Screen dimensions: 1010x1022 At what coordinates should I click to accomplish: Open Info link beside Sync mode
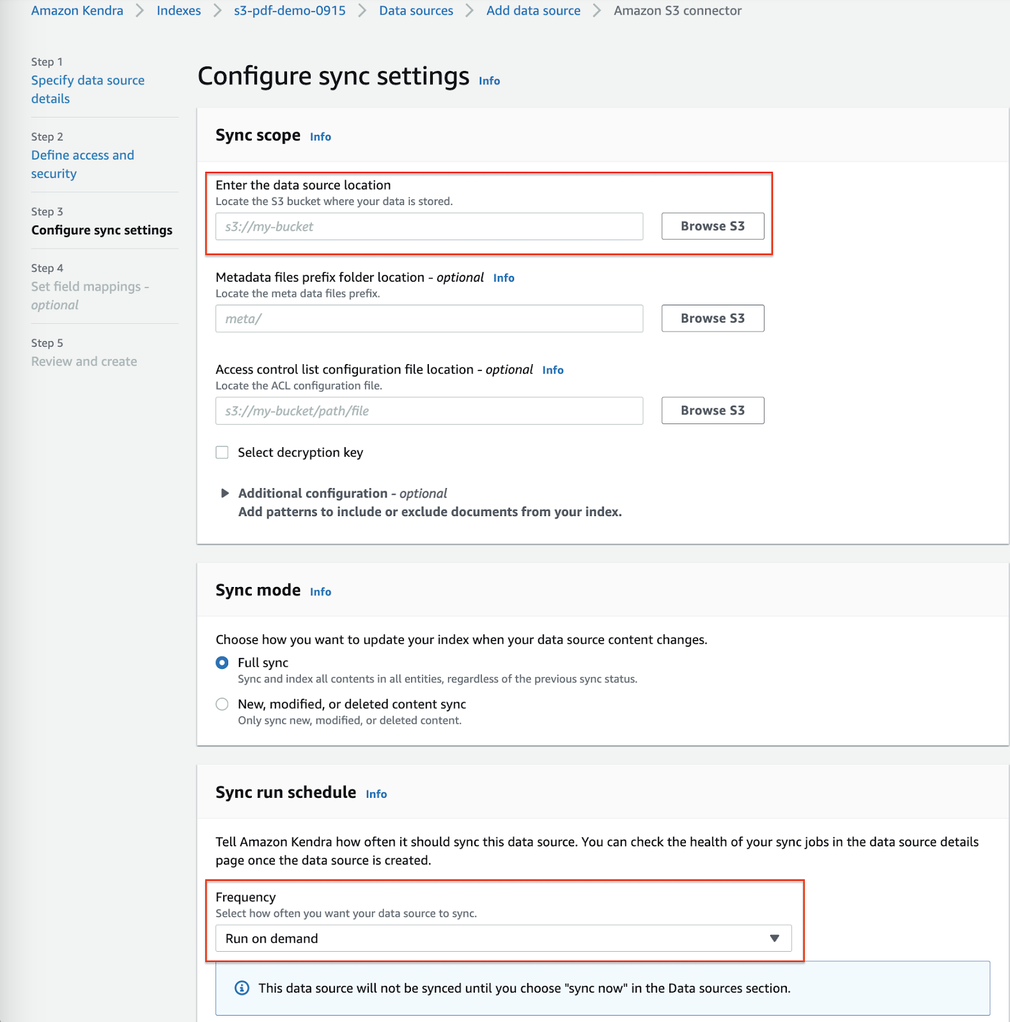[320, 592]
